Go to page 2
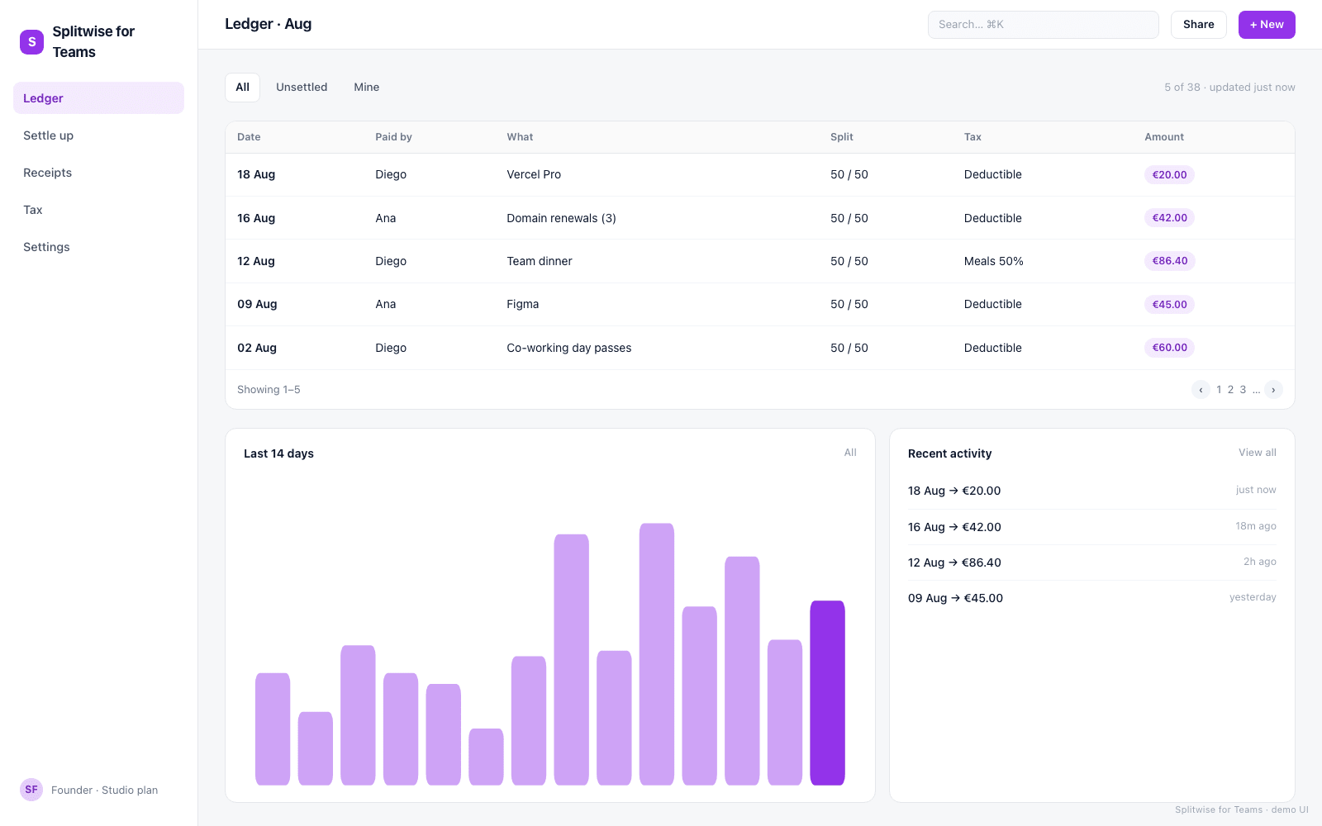The image size is (1322, 826). (x=1230, y=390)
